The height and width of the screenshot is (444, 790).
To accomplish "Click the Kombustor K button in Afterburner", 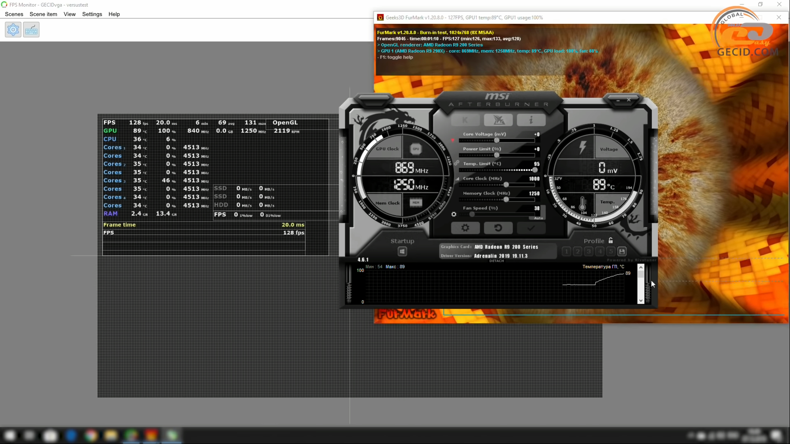I will (465, 120).
